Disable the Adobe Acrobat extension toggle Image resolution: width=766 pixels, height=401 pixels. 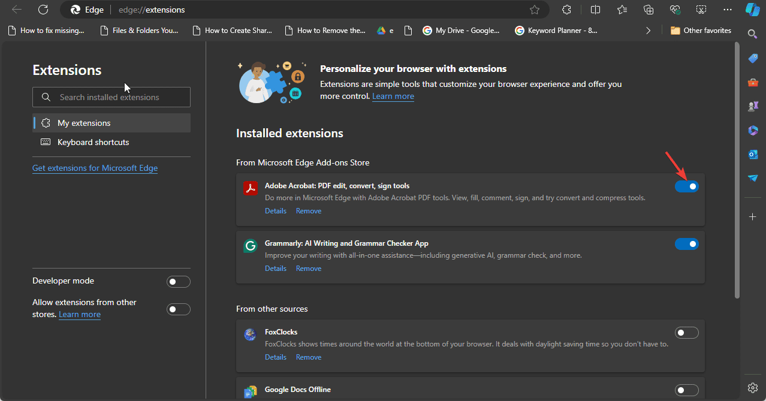coord(687,186)
